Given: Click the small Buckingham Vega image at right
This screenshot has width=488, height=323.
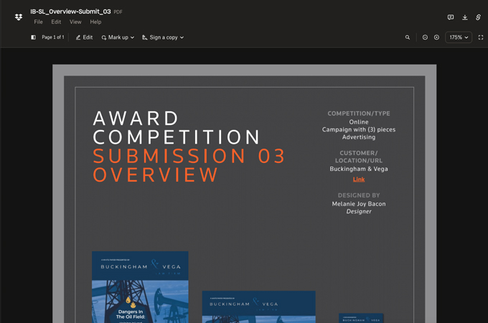Looking at the screenshot, I should point(361,318).
